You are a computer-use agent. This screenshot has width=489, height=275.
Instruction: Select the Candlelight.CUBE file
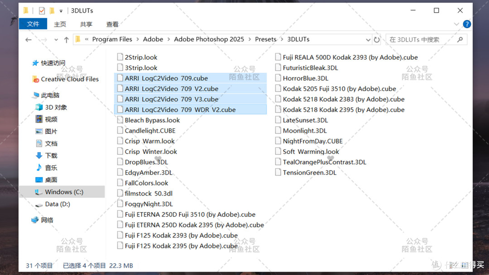pos(146,131)
